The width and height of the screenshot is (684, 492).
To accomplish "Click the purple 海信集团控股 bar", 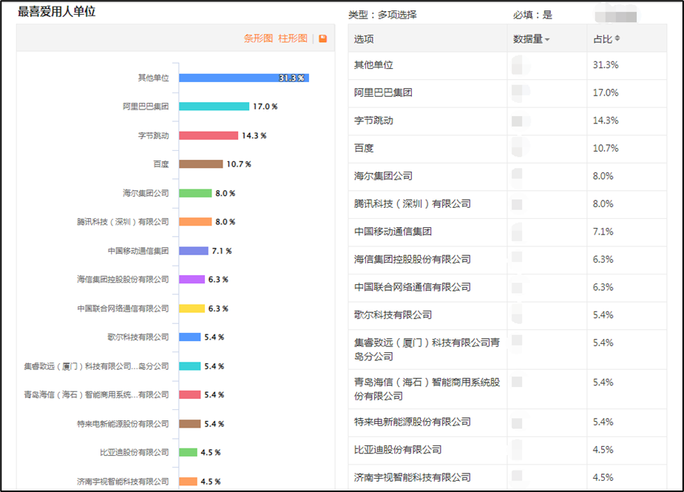I will click(192, 280).
